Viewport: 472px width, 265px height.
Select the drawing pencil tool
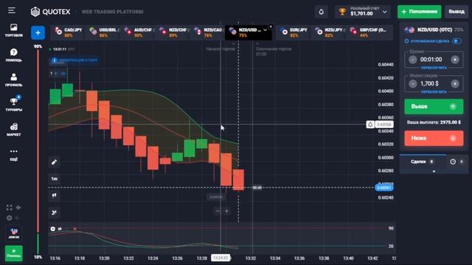(x=54, y=162)
